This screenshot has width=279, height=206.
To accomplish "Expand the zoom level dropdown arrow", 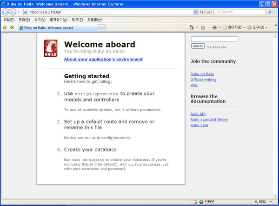I will pyautogui.click(x=271, y=202).
